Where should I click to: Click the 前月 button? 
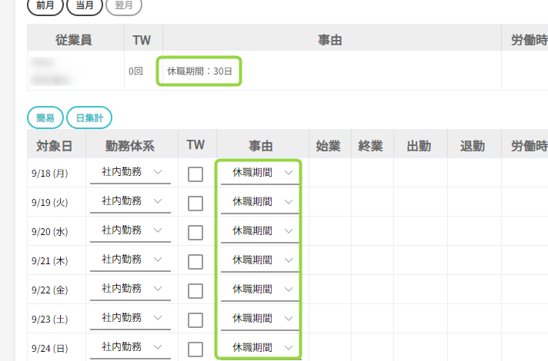[45, 5]
